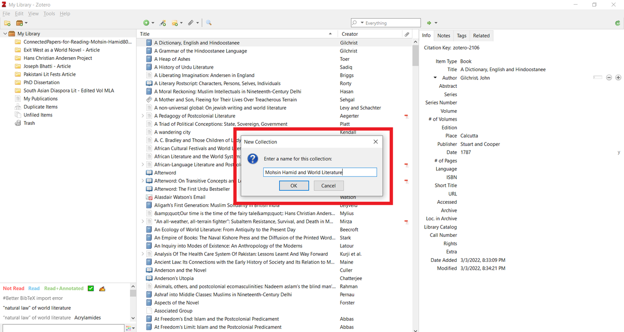Click PDF icon on Pedagogy of Postcolonial row
Viewport: 624px width, 332px height.
pyautogui.click(x=406, y=116)
